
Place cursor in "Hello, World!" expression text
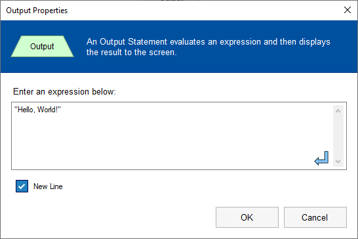(x=37, y=110)
